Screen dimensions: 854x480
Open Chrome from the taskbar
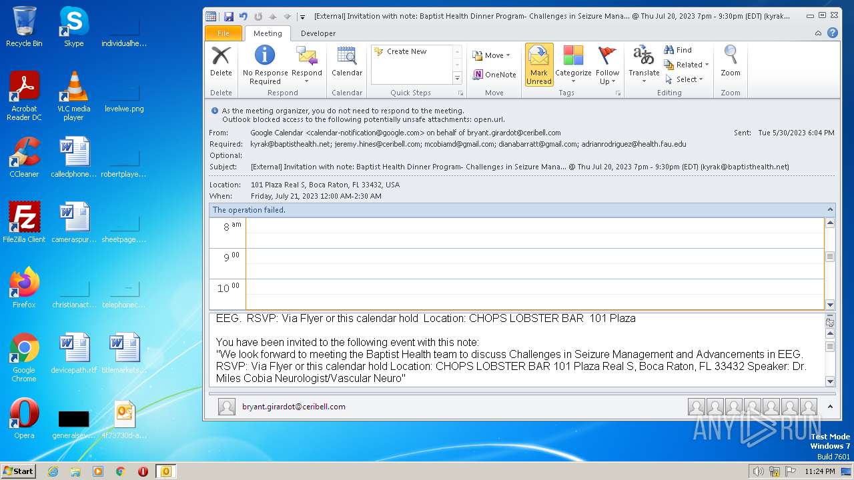[x=121, y=471]
